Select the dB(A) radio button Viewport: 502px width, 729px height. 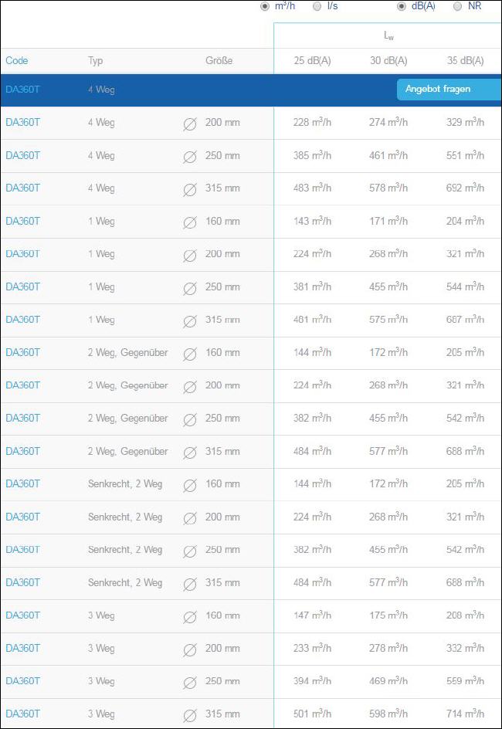(402, 6)
